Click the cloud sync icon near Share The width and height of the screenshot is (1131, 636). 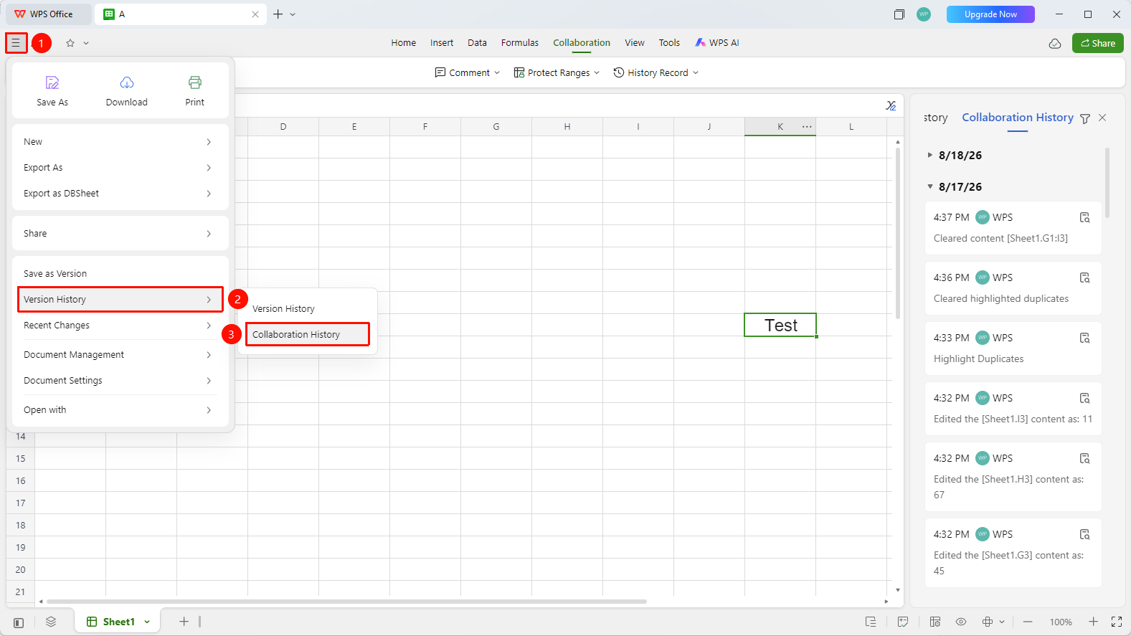[x=1055, y=43]
